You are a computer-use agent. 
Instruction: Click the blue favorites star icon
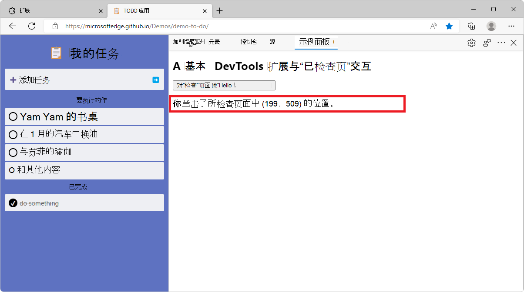tap(449, 26)
